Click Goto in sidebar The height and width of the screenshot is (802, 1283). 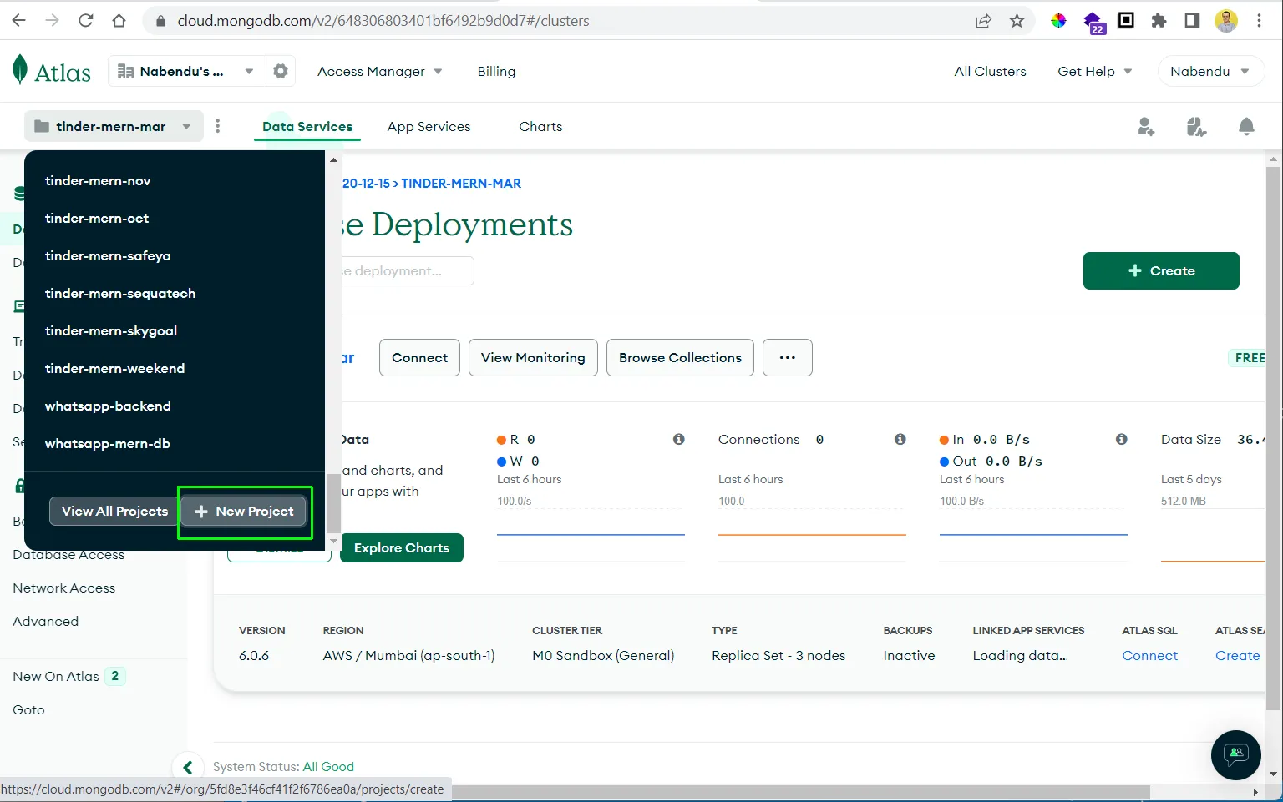click(x=28, y=709)
